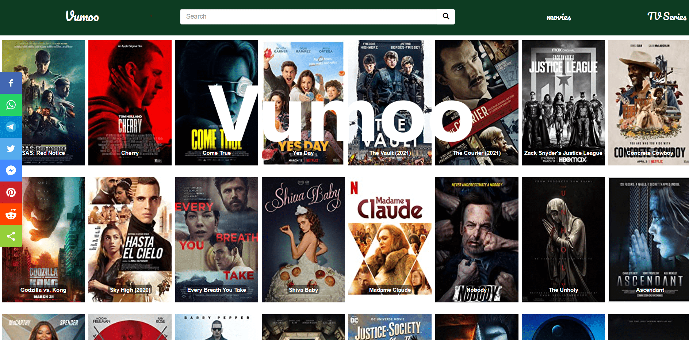Open the green general share icon
The height and width of the screenshot is (340, 689).
[x=11, y=236]
